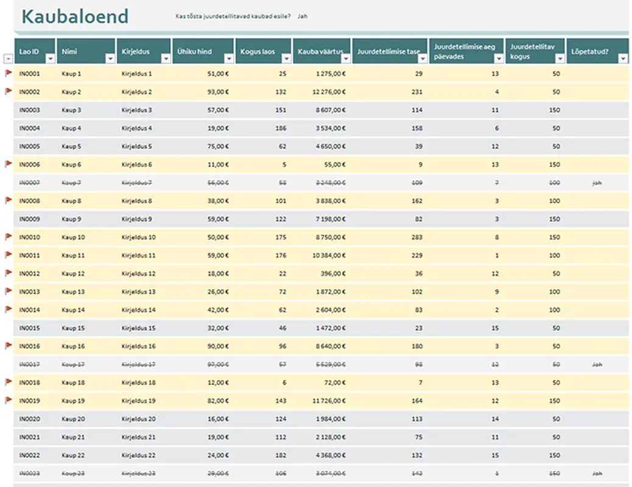Select the 12 276,00 € inventory value cell
632x487 pixels.
[x=329, y=92]
